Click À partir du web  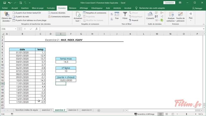(x=21, y=16)
